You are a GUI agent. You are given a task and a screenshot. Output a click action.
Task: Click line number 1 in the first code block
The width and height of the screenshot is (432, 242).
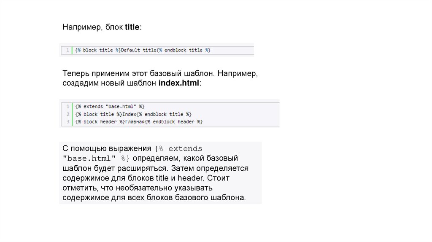tap(67, 50)
